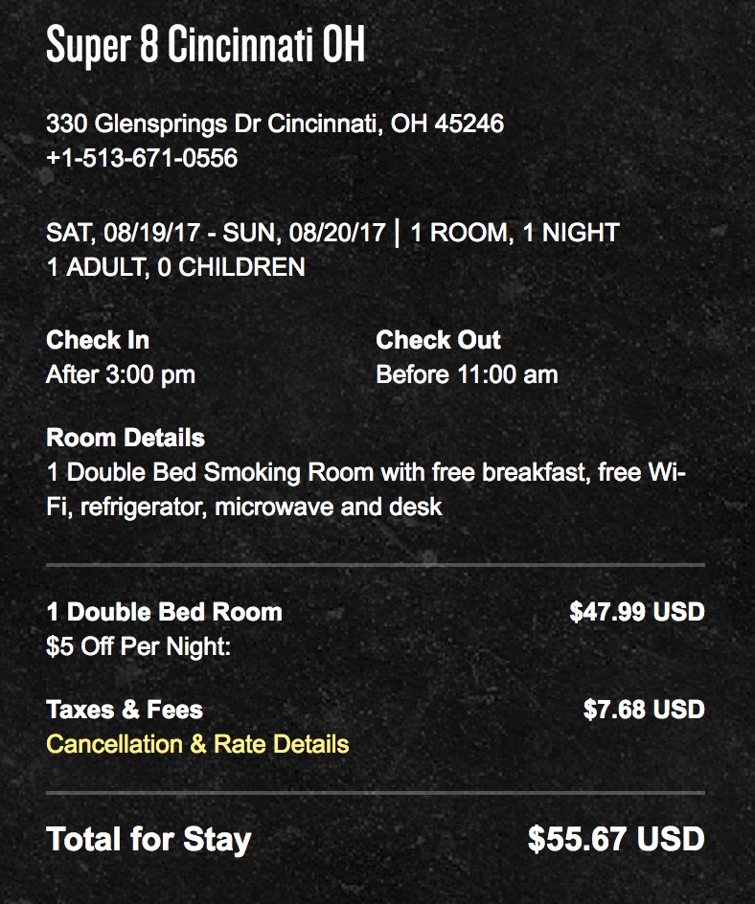This screenshot has width=755, height=904.
Task: Select the 1 Double Bed Room price label
Action: [x=164, y=612]
